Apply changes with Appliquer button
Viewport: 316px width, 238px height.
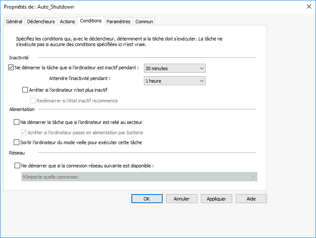pos(216,199)
